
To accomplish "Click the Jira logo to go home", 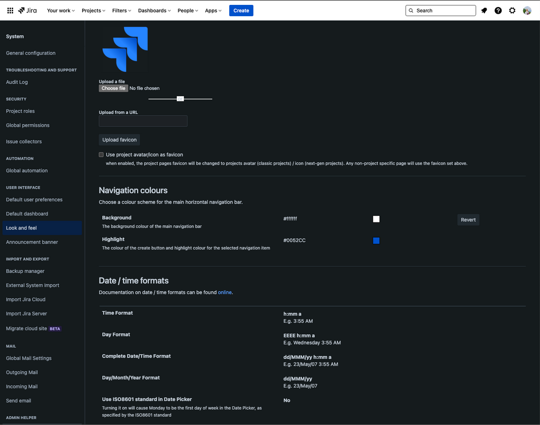I will [26, 10].
